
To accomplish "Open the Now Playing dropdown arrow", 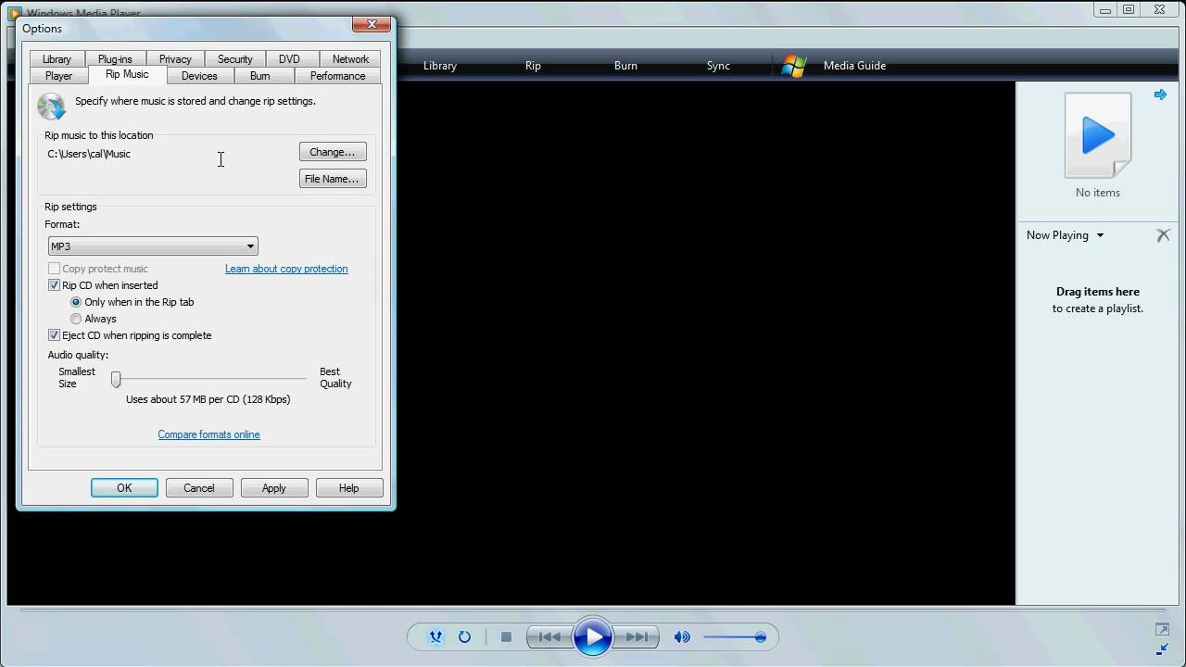I will click(1100, 235).
